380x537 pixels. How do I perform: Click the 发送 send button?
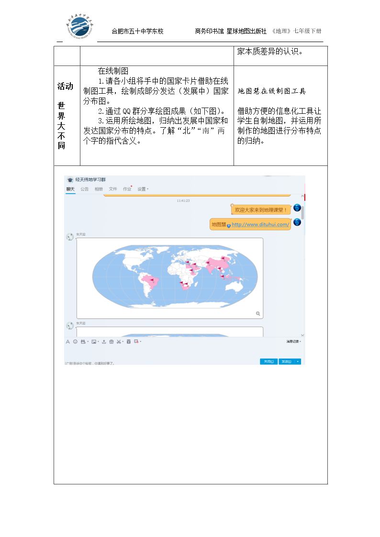coord(287,362)
